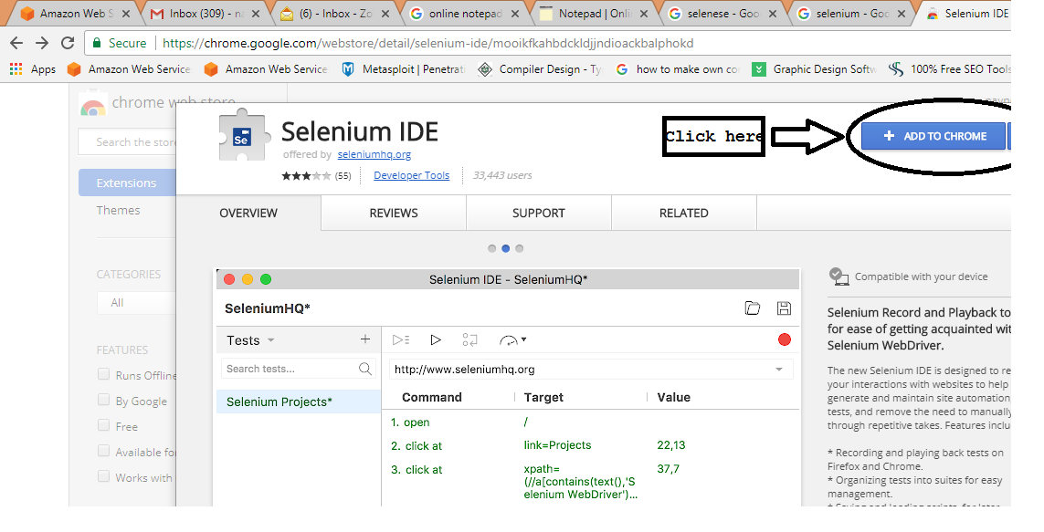Screen dimensions: 1044x532
Task: Click the browser address bar URL
Action: coord(428,43)
